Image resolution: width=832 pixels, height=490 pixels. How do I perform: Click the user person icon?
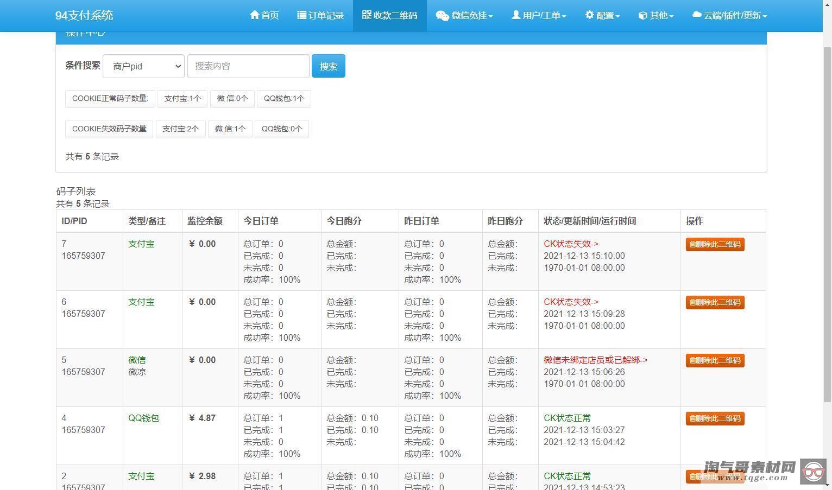516,15
